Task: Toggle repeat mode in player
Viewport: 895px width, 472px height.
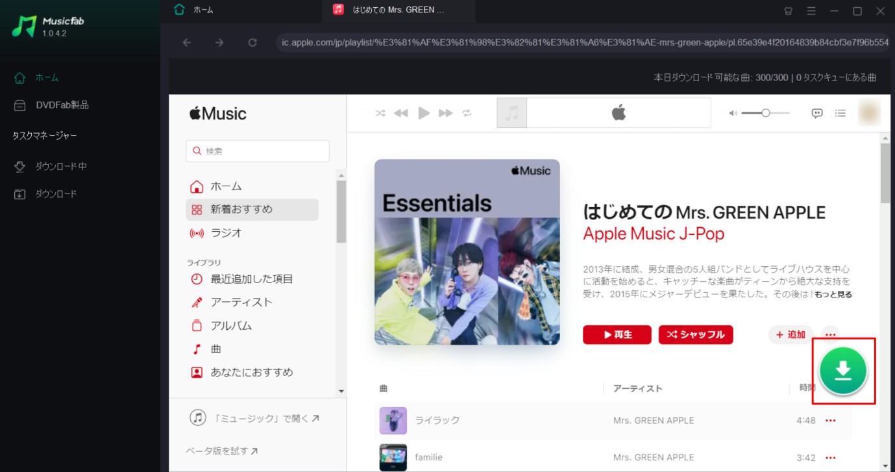Action: [x=467, y=113]
